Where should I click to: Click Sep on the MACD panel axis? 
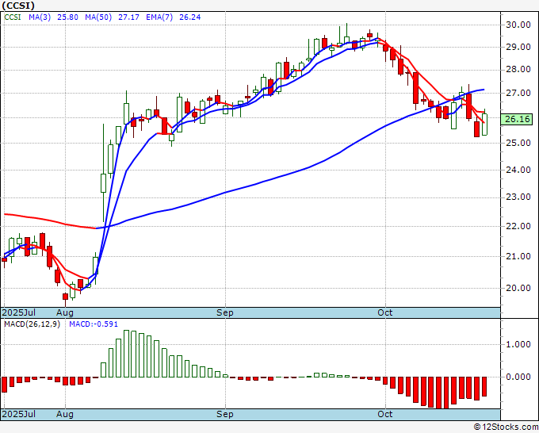(225, 414)
